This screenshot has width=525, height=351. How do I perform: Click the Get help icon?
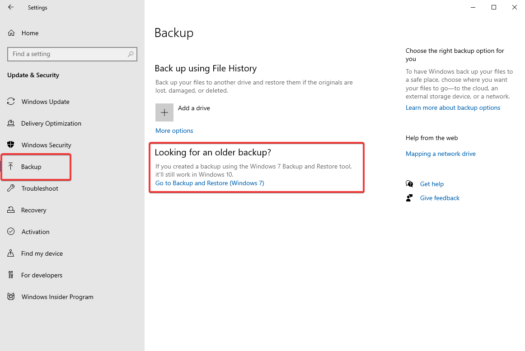409,184
